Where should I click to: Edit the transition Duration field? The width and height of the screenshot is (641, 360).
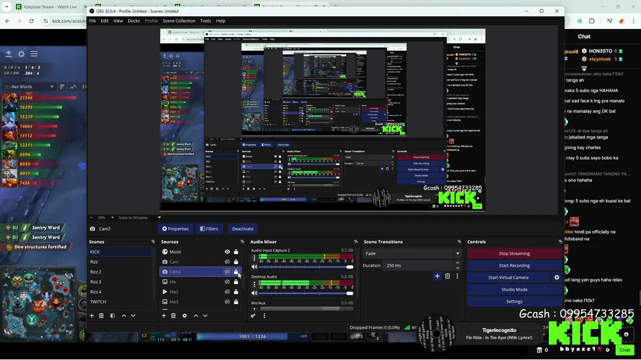coord(419,265)
